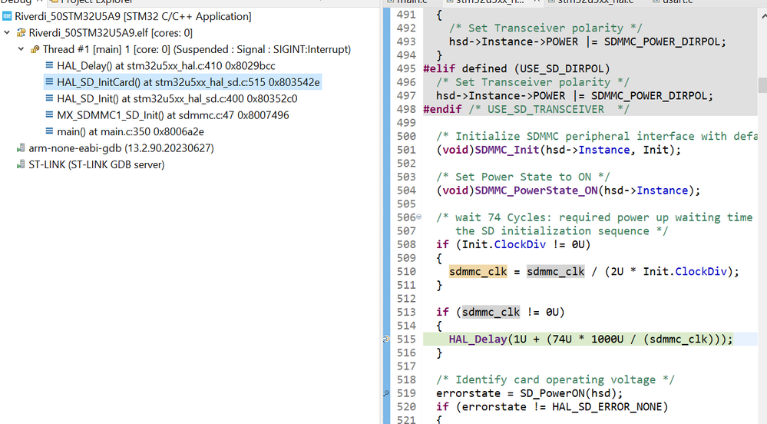The width and height of the screenshot is (767, 424).
Task: Click the editor vertical scrollbar thumb
Action: click(x=762, y=84)
